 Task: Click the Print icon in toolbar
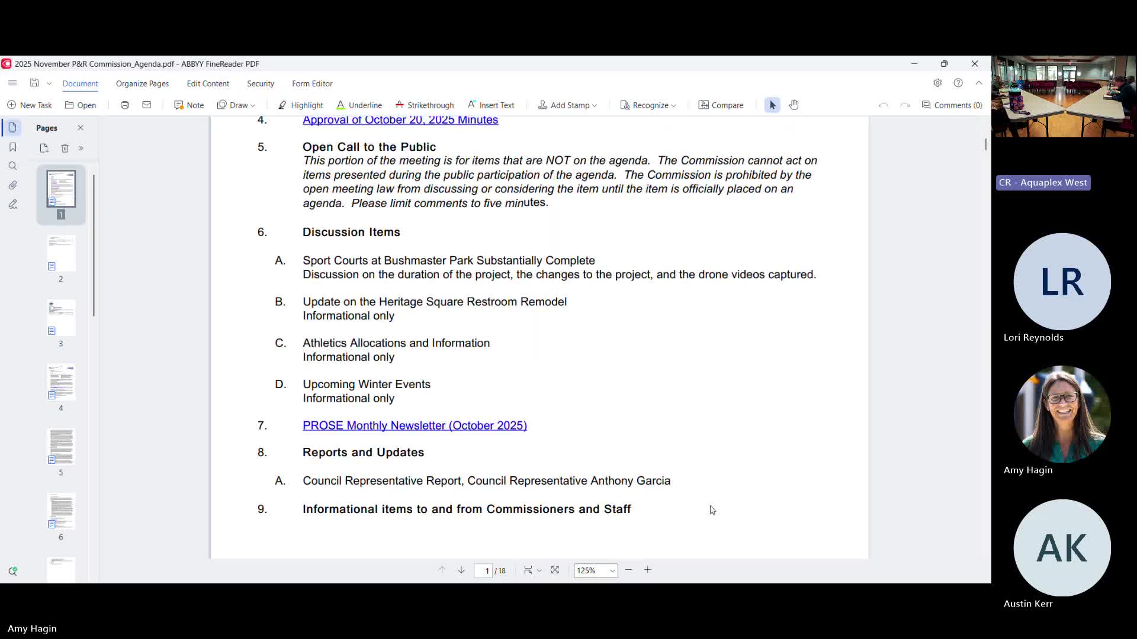point(124,105)
